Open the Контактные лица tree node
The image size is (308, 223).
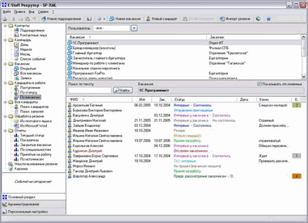[34, 35]
